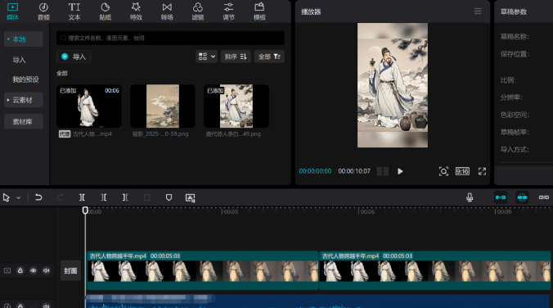
Task: Click the media search field
Action: tap(170, 38)
